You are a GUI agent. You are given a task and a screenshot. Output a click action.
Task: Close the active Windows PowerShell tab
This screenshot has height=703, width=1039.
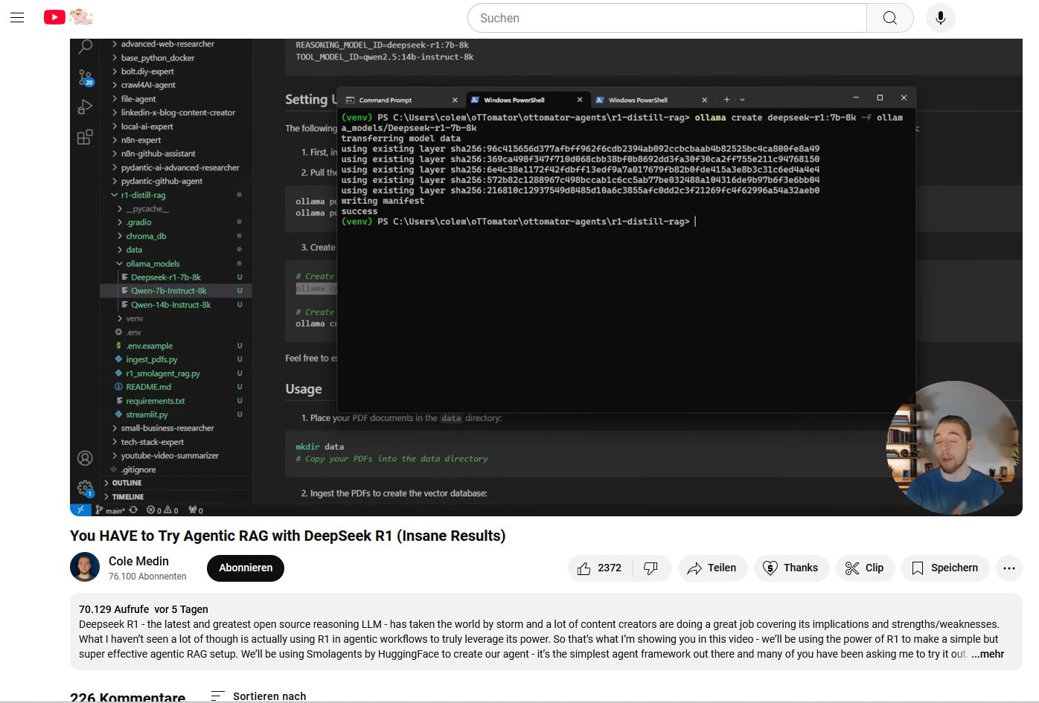click(580, 100)
